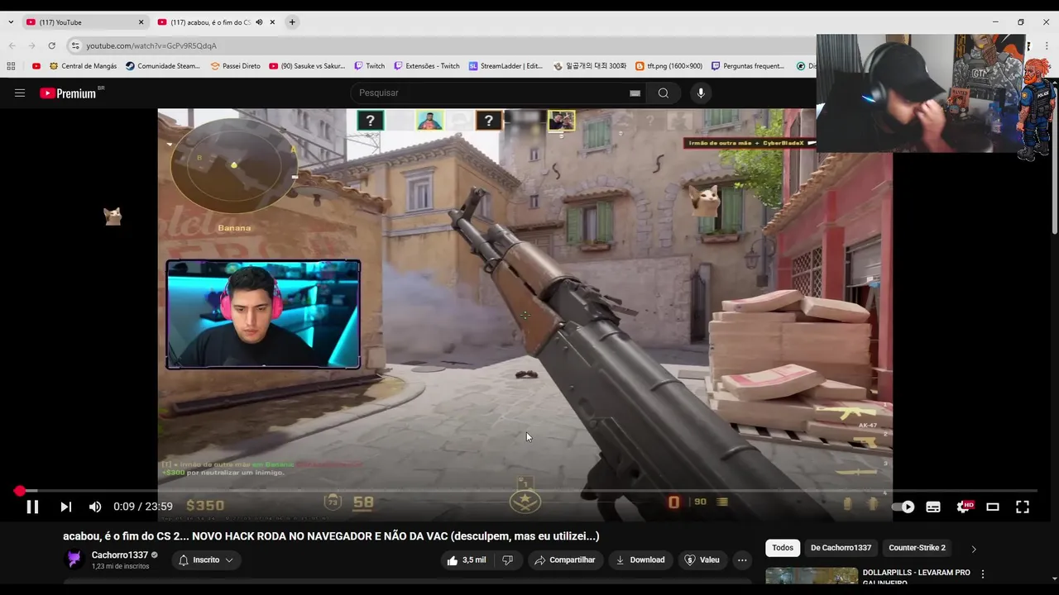The image size is (1059, 595).
Task: Mute audio icon on active tab
Action: coord(259,22)
